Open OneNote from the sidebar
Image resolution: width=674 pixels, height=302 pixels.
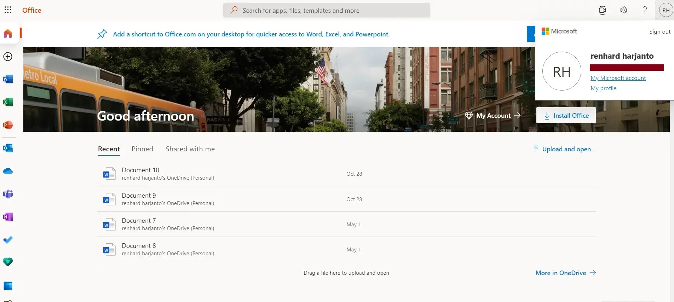coord(8,217)
